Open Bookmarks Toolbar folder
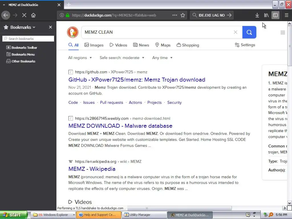 [22, 48]
